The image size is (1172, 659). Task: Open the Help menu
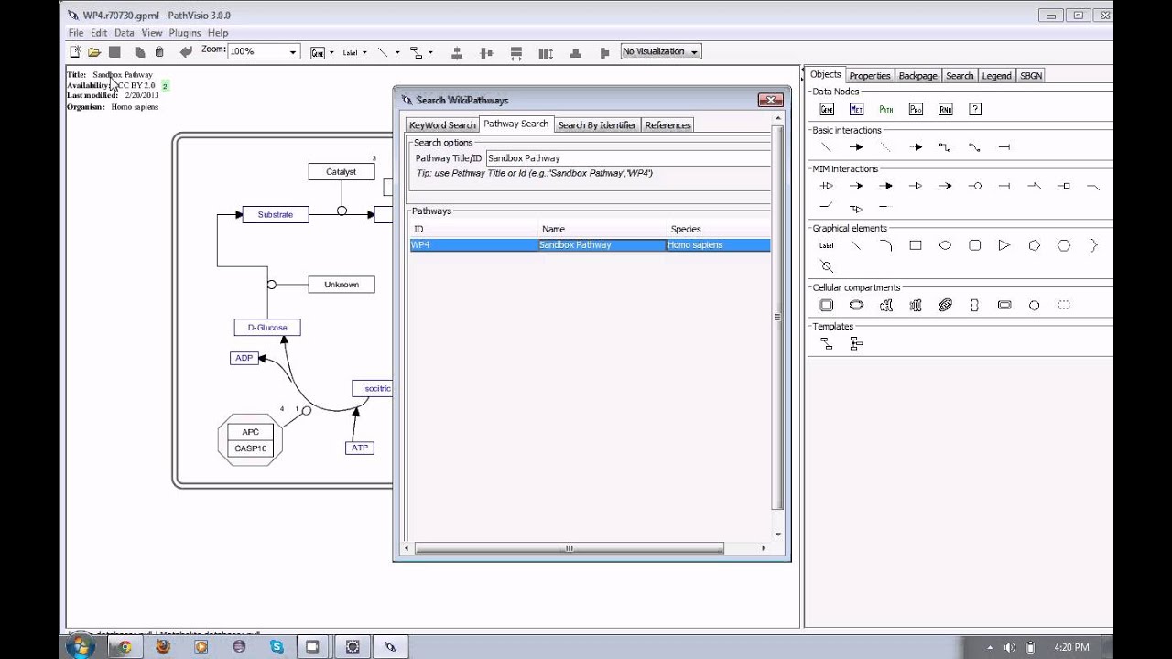[x=218, y=33]
